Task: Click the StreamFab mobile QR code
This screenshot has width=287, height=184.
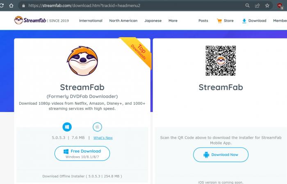Action: click(221, 61)
